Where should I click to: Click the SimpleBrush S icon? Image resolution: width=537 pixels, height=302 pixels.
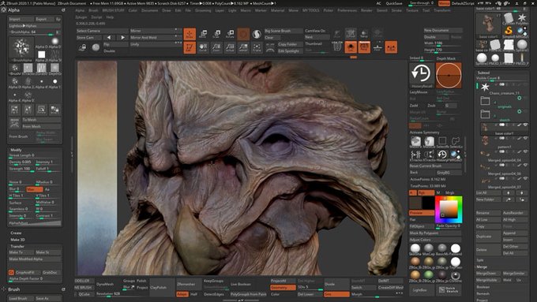[x=509, y=31]
